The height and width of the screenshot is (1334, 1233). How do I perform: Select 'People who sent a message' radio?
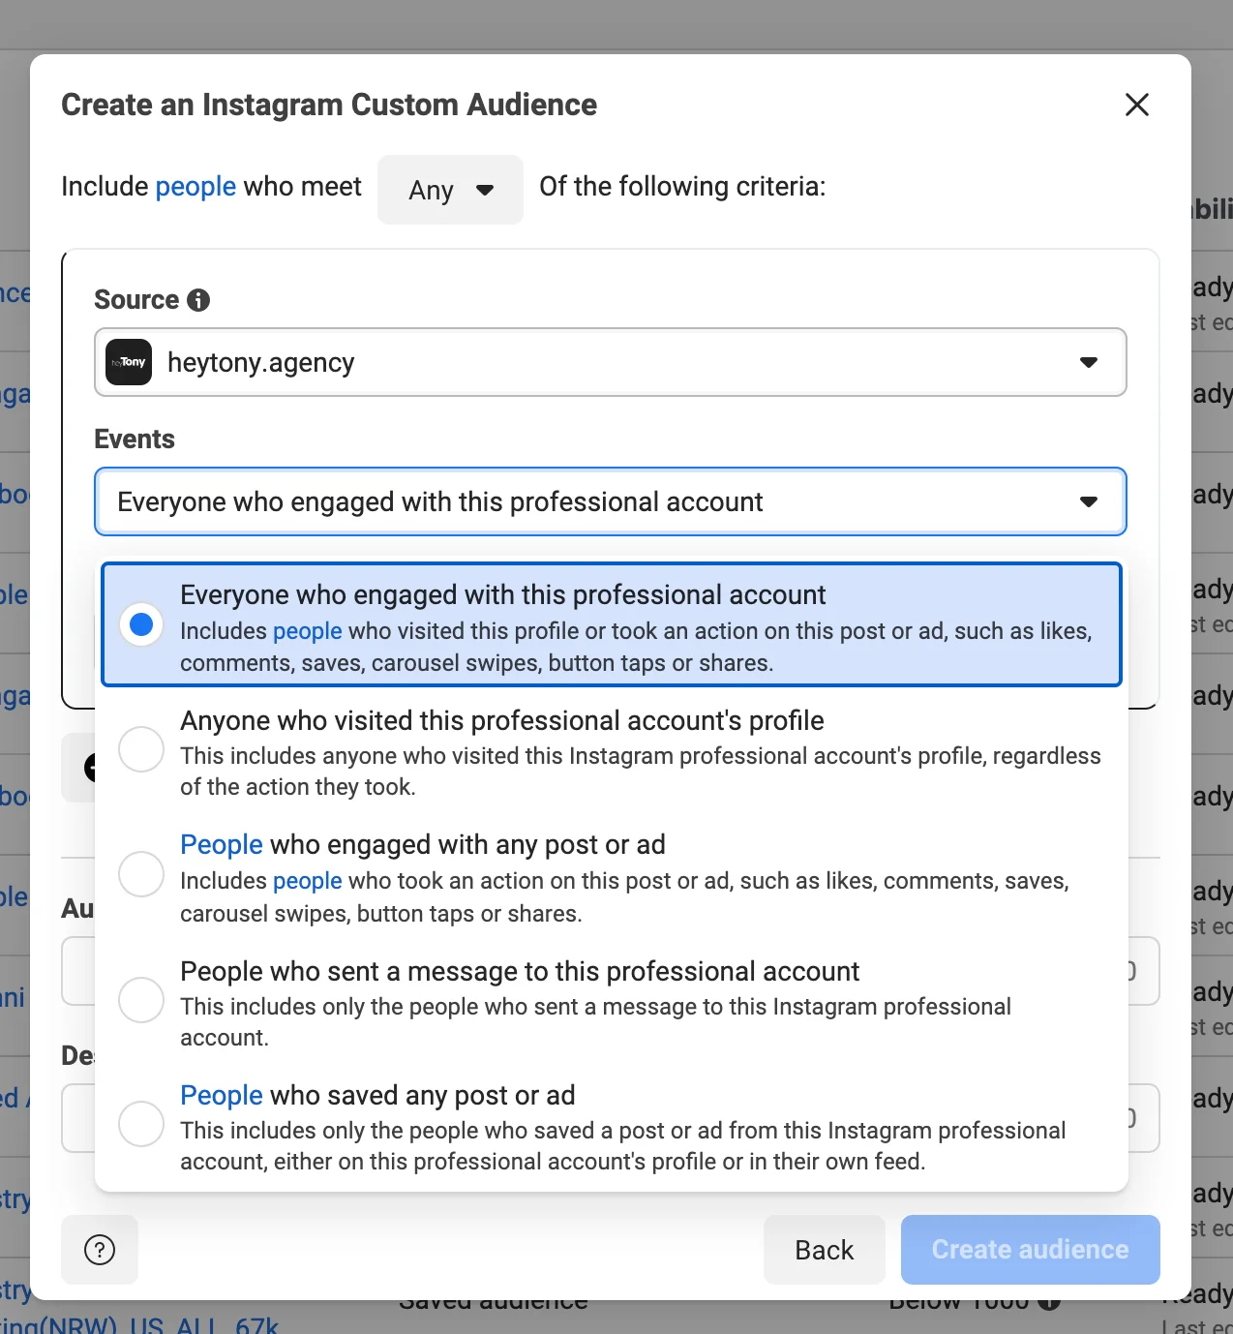tap(141, 999)
